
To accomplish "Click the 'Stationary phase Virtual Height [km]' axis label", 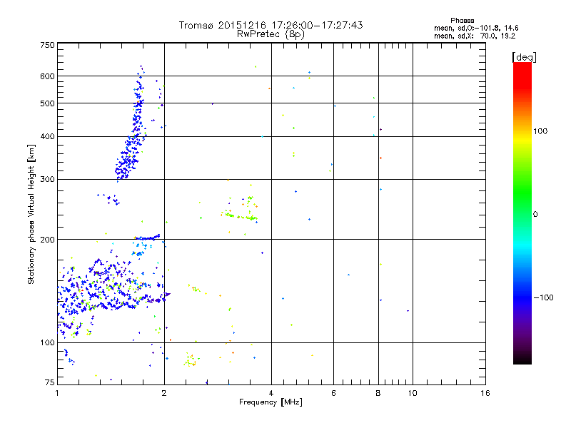I will pyautogui.click(x=31, y=215).
